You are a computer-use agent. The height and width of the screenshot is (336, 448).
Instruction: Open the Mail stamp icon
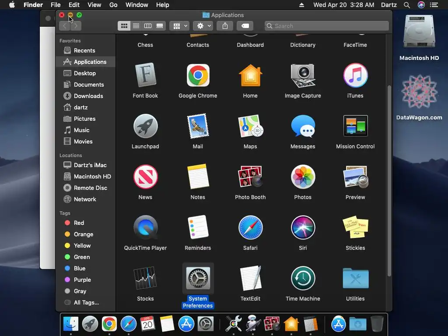[198, 126]
